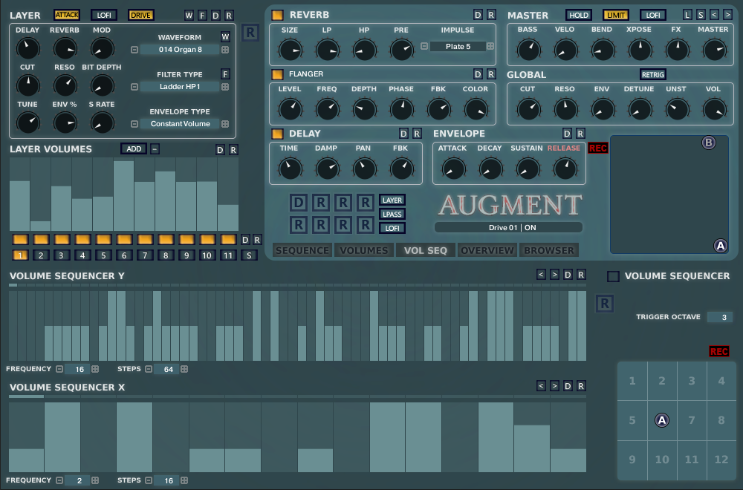This screenshot has height=490, width=743.
Task: Click the D default icon in the DELAY section header
Action: pos(404,133)
